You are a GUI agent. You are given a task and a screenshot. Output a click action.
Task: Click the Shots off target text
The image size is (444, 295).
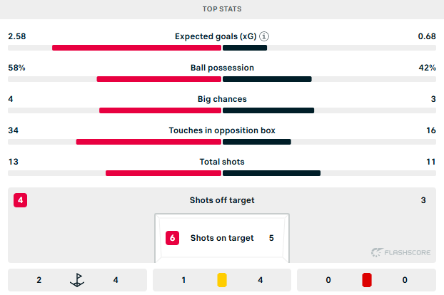click(x=222, y=200)
